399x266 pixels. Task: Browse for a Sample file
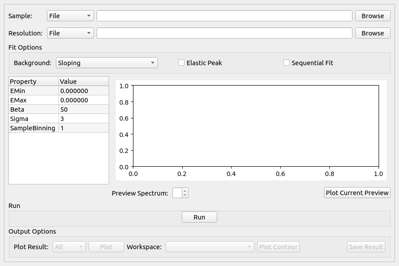372,16
